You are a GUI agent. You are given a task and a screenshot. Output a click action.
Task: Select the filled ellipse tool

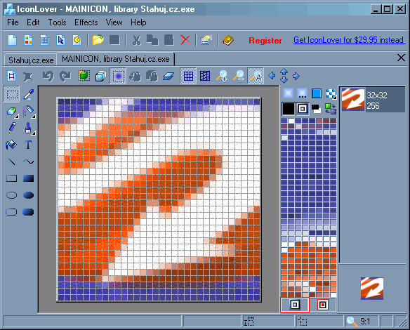click(28, 195)
